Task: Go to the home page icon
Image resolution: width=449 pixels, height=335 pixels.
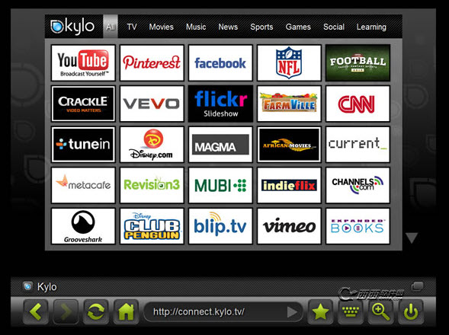Action: point(126,311)
